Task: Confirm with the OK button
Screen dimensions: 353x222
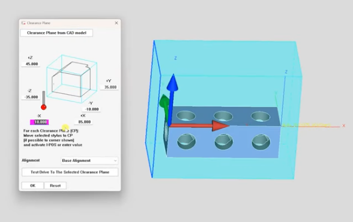Action: pyautogui.click(x=32, y=185)
